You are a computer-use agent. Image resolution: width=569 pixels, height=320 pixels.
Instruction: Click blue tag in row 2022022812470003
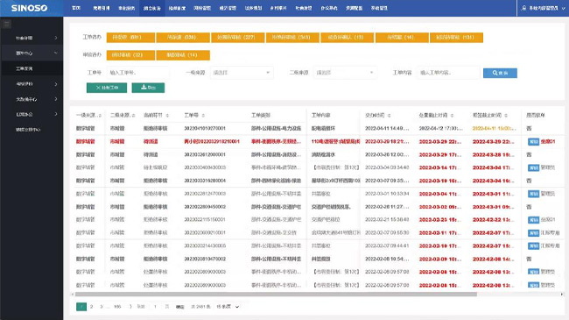click(533, 194)
